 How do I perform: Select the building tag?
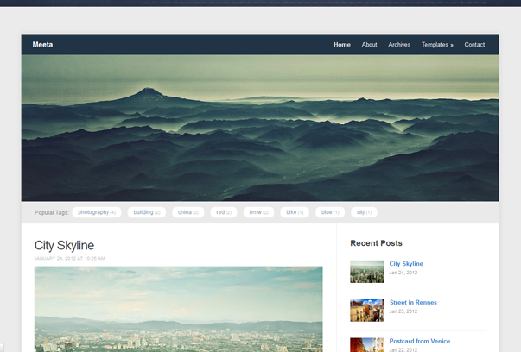click(147, 212)
